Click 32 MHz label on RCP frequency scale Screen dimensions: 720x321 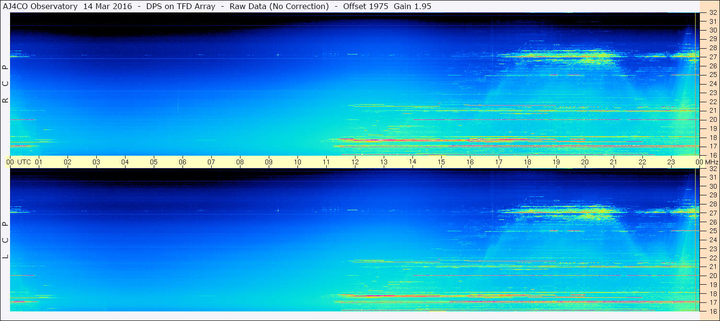point(713,13)
